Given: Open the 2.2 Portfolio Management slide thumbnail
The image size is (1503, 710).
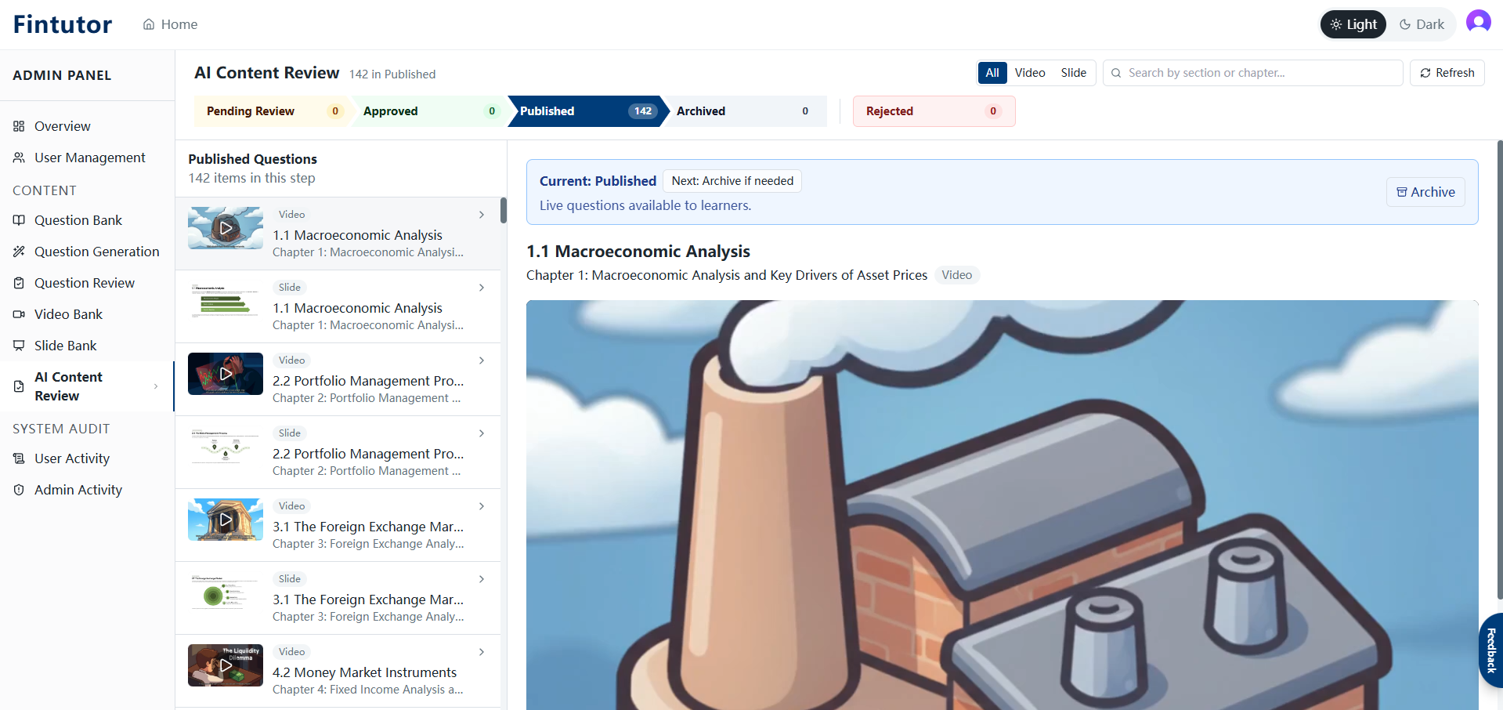Looking at the screenshot, I should (226, 447).
